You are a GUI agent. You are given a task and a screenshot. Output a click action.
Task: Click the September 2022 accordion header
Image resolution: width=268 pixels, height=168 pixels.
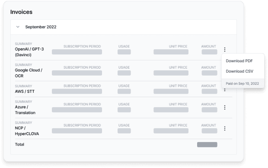124,27
